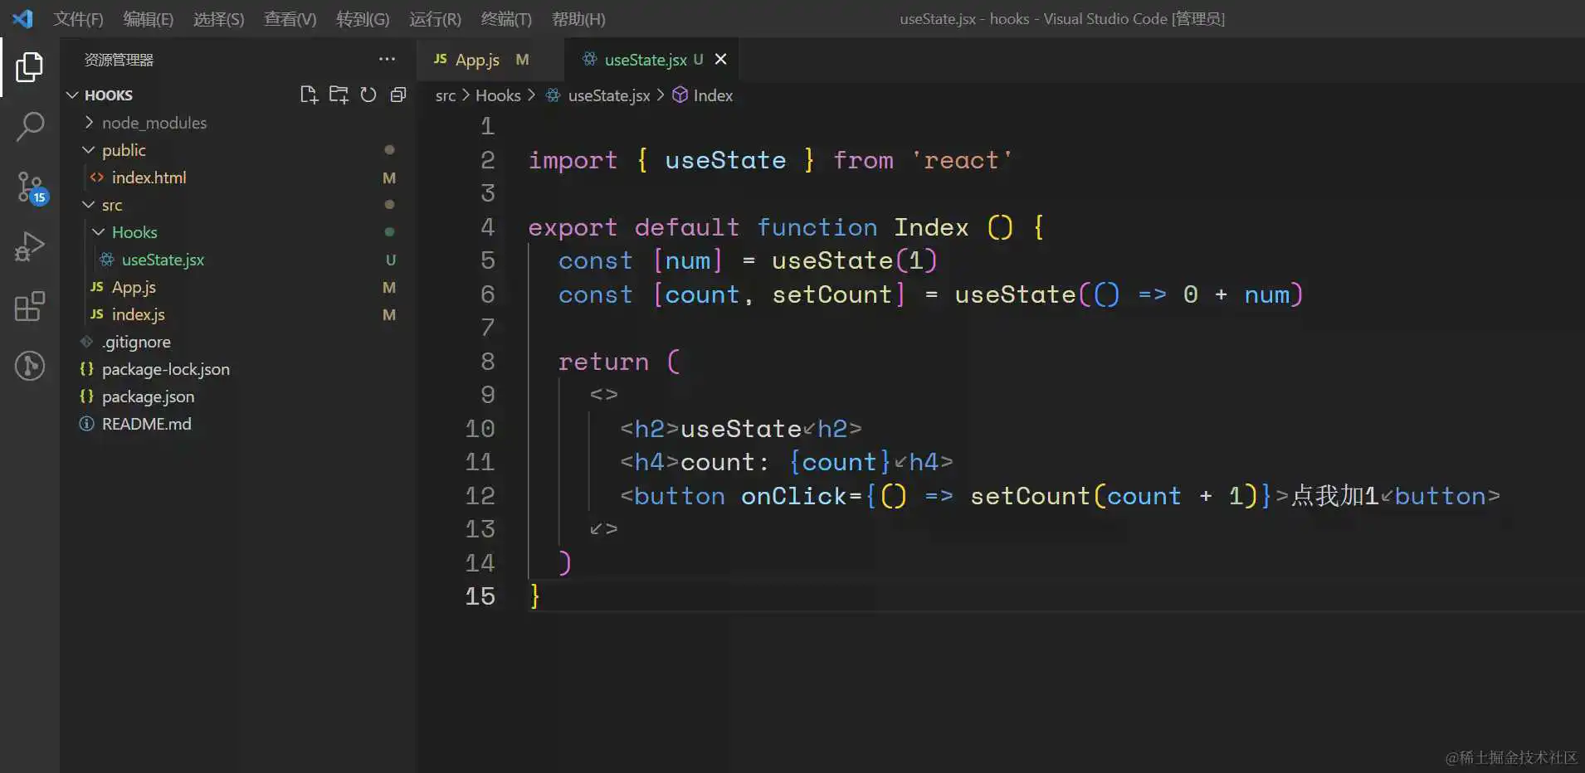This screenshot has height=773, width=1585.
Task: Click the function name Index on line 4
Action: pos(931,227)
